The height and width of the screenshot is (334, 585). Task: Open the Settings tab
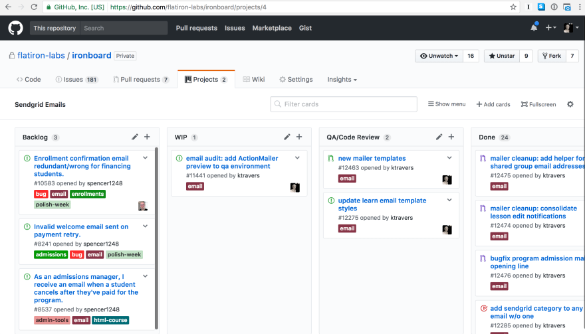[296, 80]
